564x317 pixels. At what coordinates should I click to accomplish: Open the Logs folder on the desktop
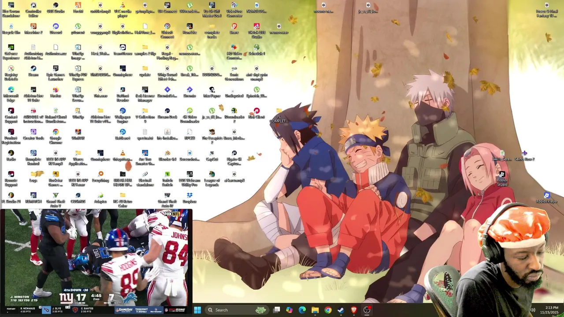[33, 177]
